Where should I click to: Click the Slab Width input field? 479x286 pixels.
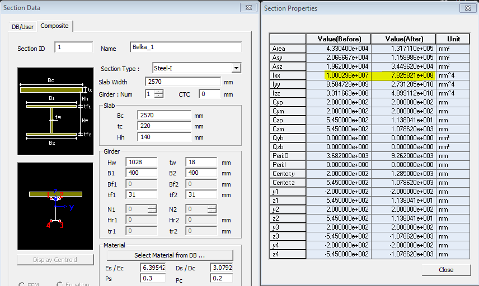tap(182, 82)
